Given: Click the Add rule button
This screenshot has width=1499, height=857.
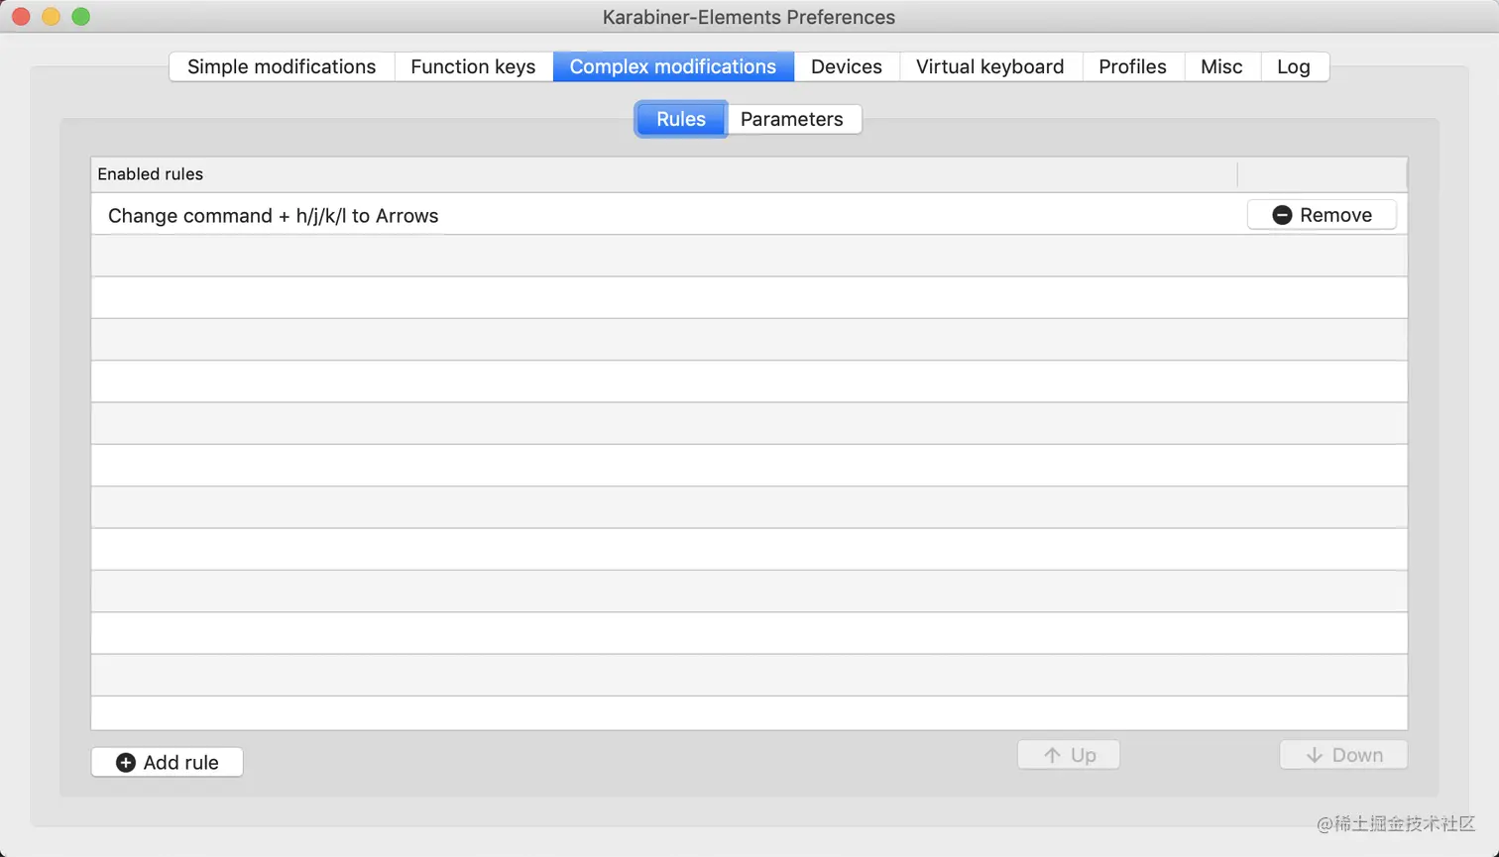Looking at the screenshot, I should pos(167,762).
